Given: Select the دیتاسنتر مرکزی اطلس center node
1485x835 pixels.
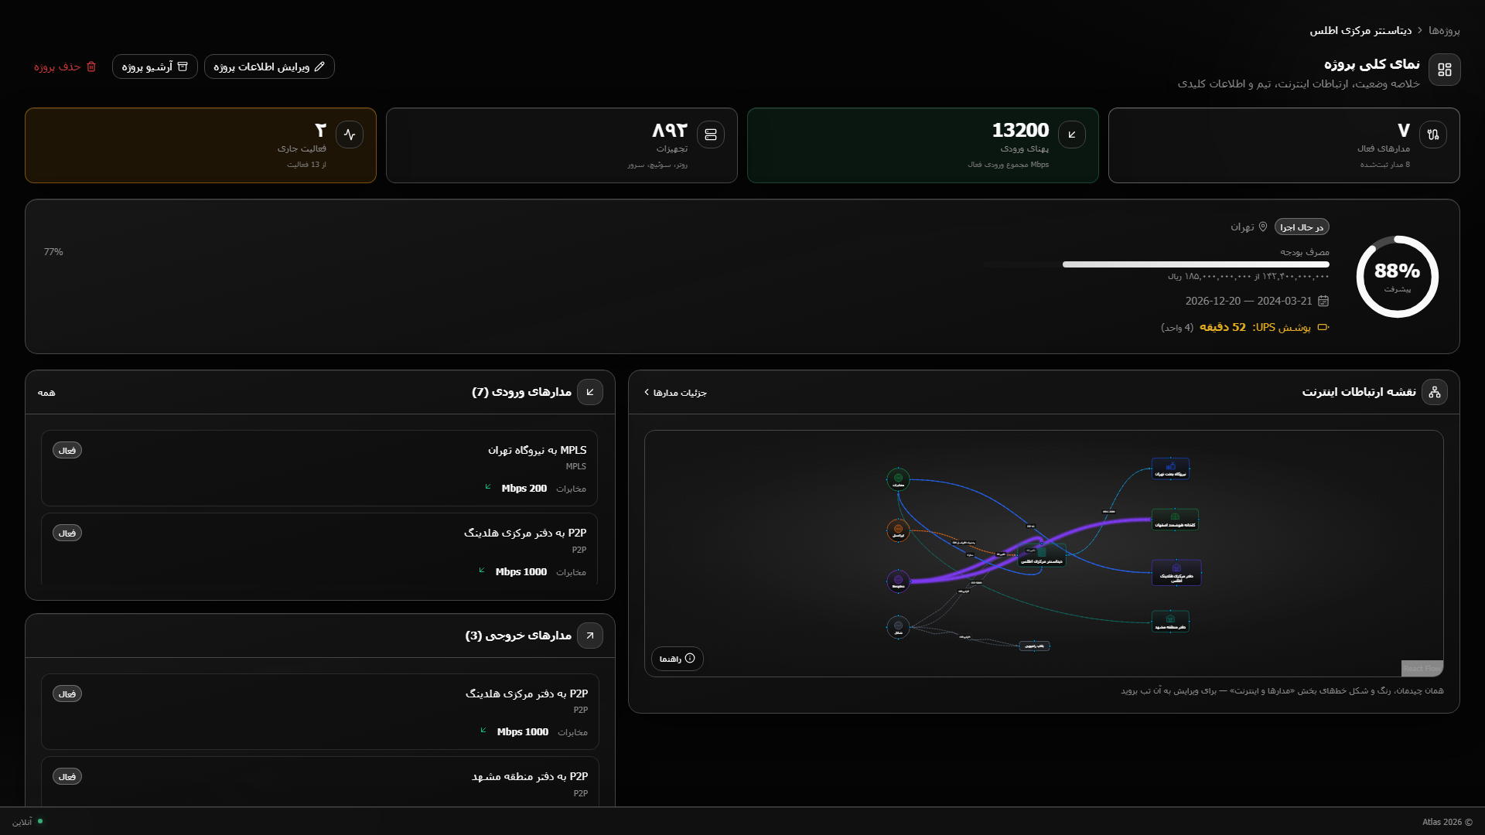Looking at the screenshot, I should (x=1042, y=556).
